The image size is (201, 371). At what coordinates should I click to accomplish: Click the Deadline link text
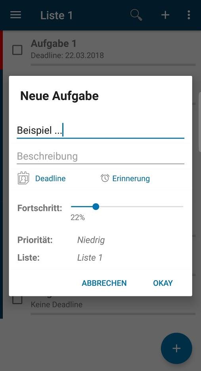pyautogui.click(x=50, y=179)
